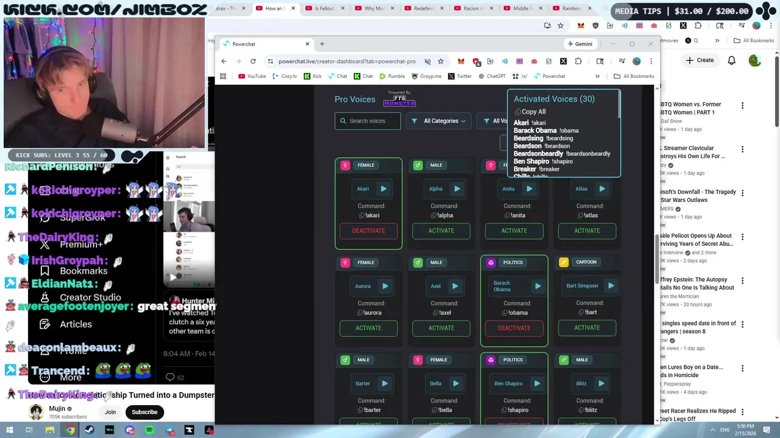Play the Ben Shapiro voice preview

tap(537, 383)
